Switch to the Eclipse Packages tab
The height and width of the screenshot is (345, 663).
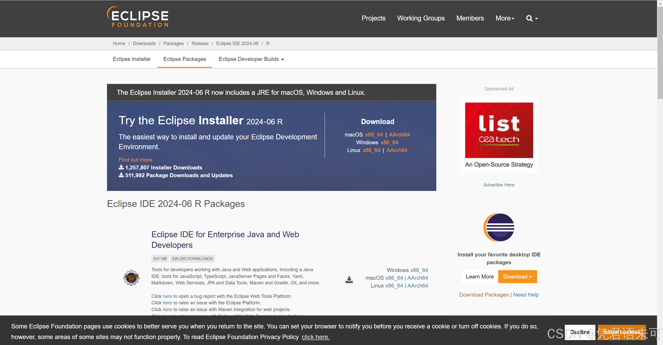(185, 59)
